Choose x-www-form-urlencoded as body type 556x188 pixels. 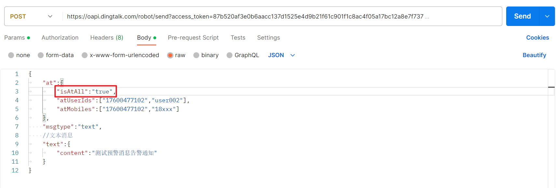pyautogui.click(x=120, y=55)
